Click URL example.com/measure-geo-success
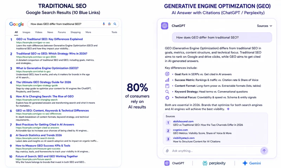Viewport: 281px width, 168px height. pos(38,148)
